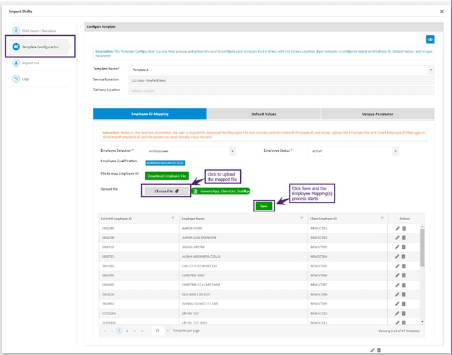Go to previous page arrow in pagination
452x355 pixels.
tap(112, 331)
